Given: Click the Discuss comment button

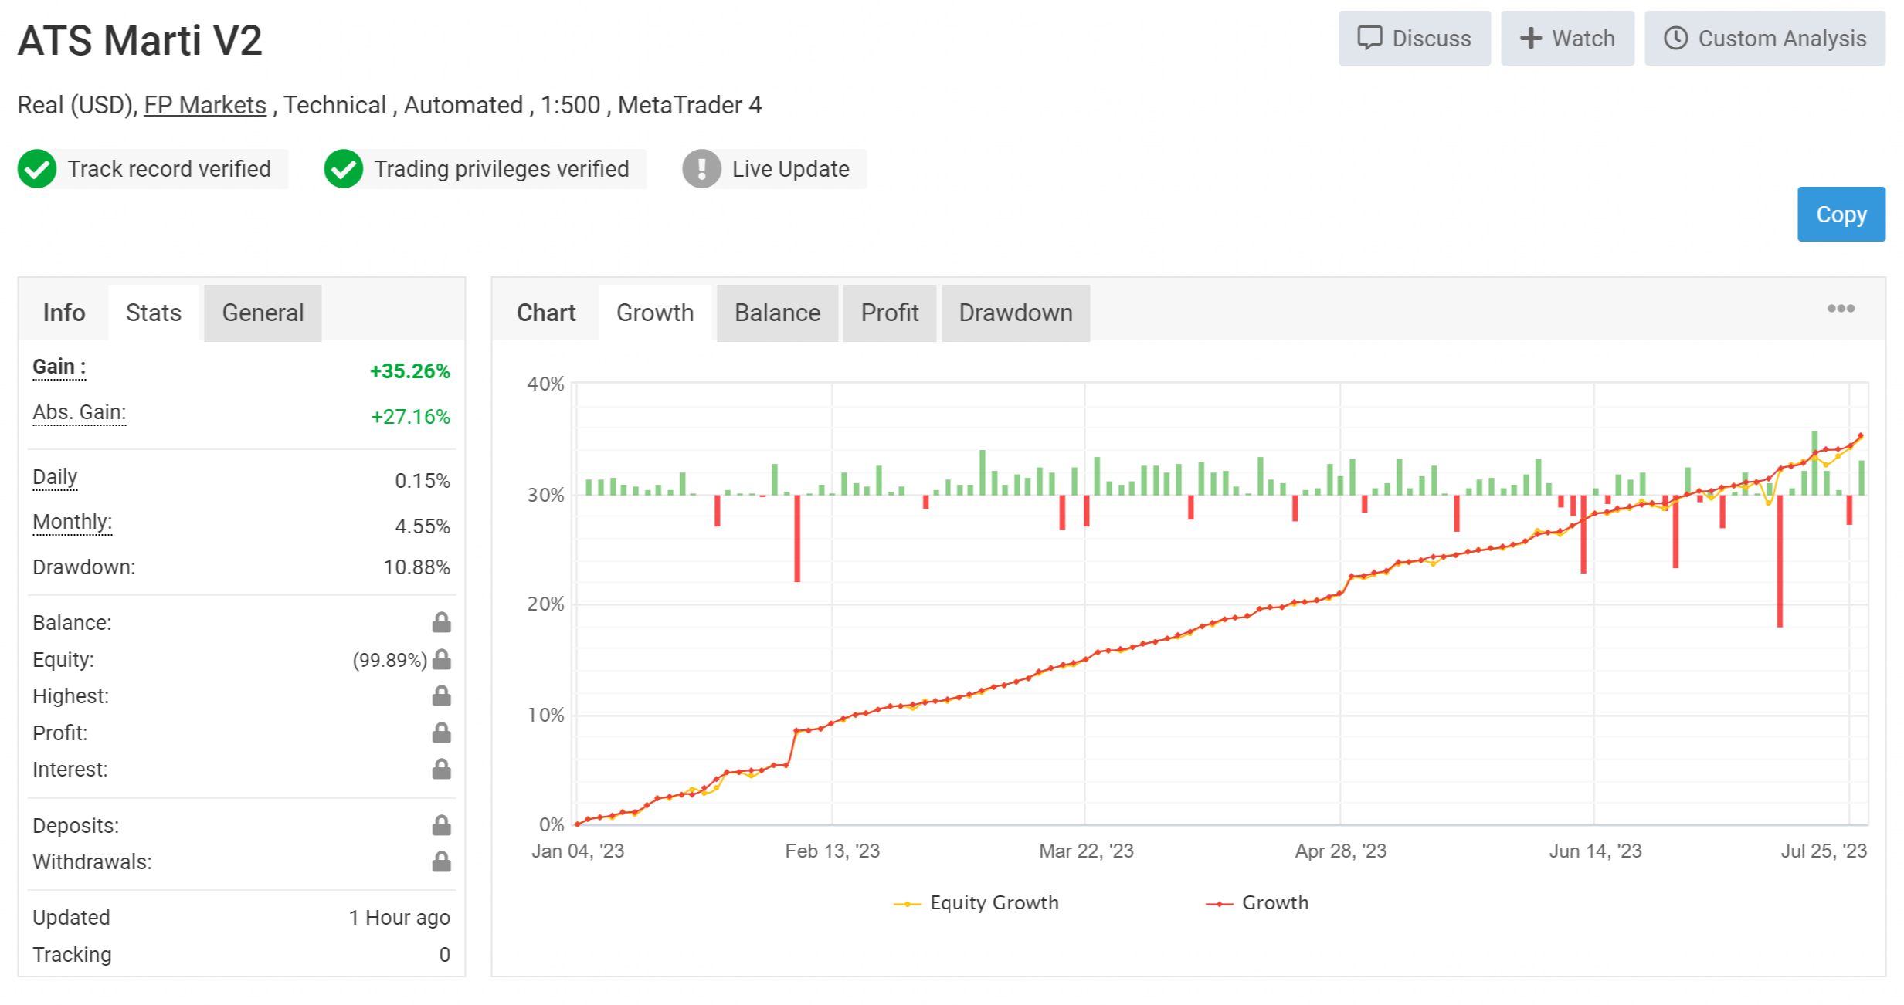Looking at the screenshot, I should 1414,39.
